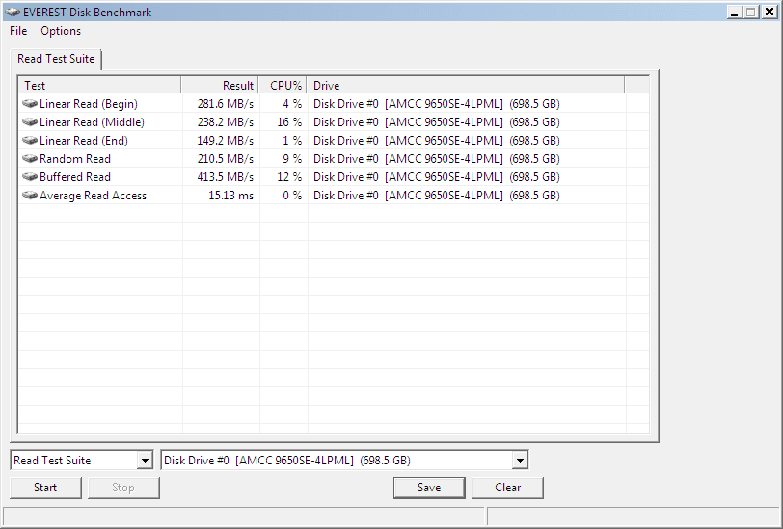This screenshot has width=783, height=529.
Task: Click the Buffered Read disk icon
Action: point(30,177)
